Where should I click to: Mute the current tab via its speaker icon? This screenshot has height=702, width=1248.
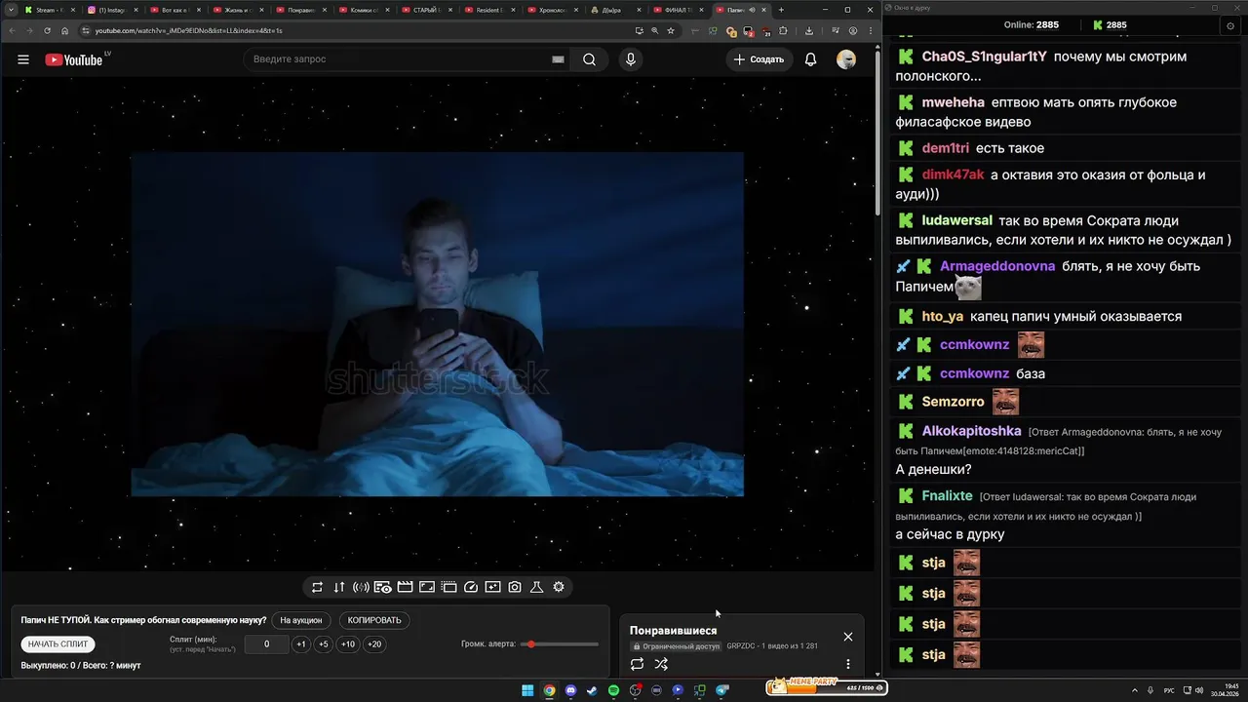752,10
